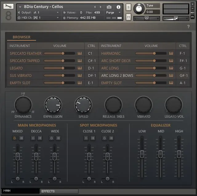Viewport: 197px width, 196px height.
Task: Select the Legato articulation
Action: tap(16, 68)
